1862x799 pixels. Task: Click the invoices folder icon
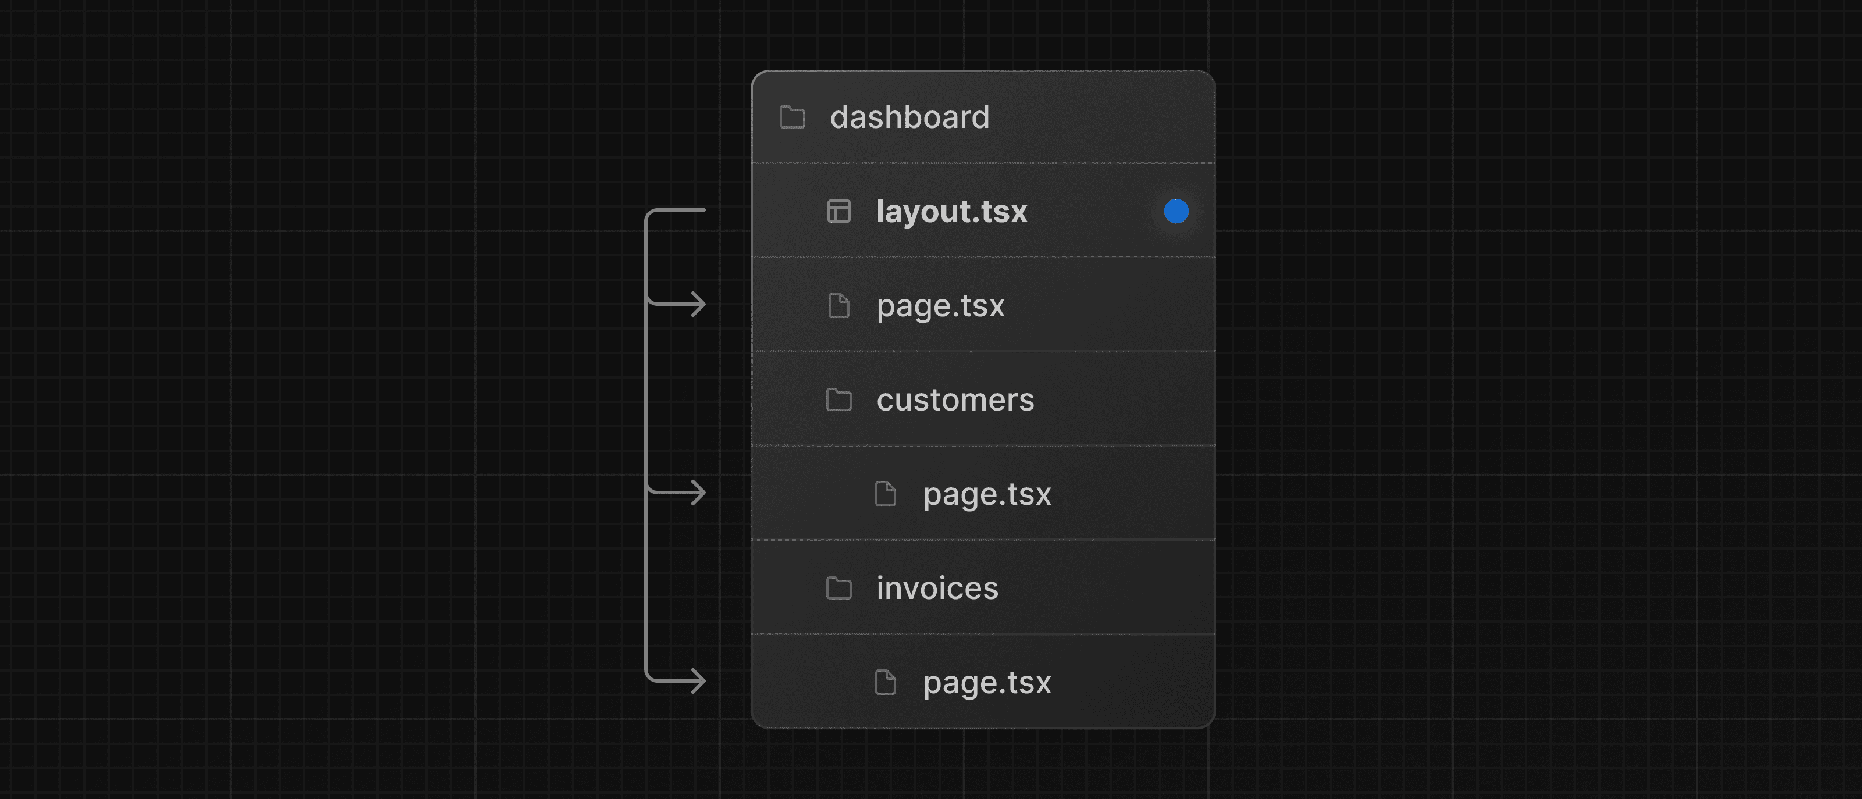838,587
